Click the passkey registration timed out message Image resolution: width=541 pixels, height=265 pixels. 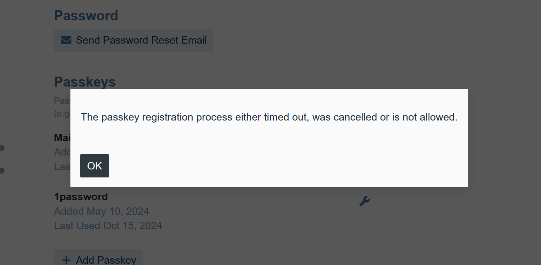point(269,117)
